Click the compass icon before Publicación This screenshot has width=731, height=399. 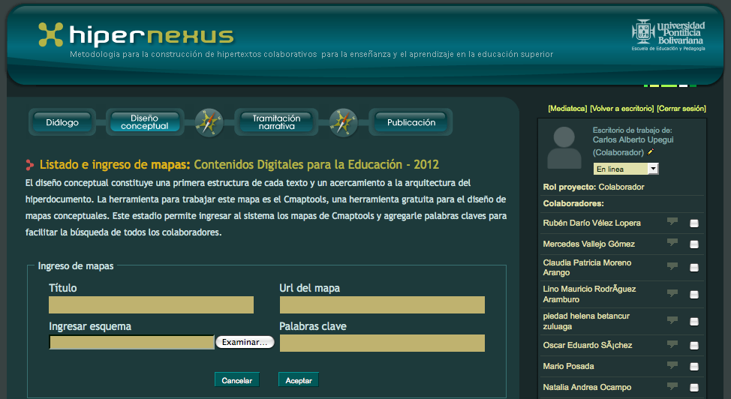pos(343,122)
